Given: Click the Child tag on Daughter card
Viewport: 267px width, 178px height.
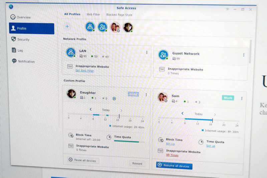Looking at the screenshot, I should 133,94.
